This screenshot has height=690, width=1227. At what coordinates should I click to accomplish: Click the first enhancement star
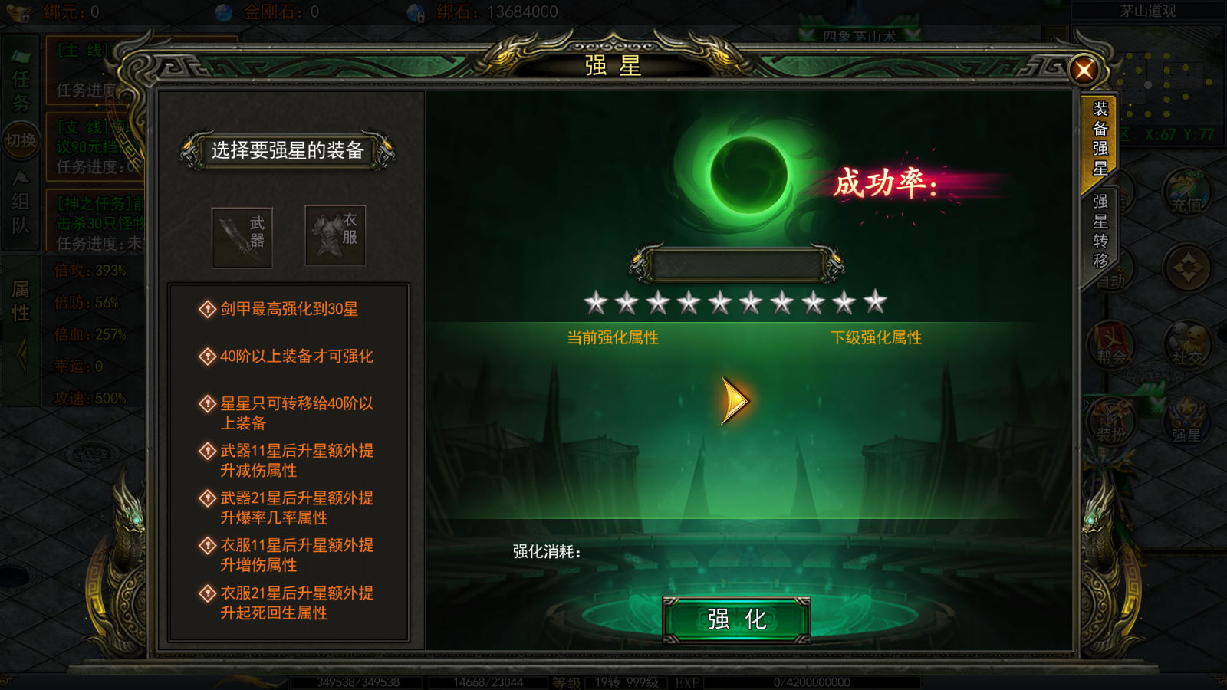[596, 302]
